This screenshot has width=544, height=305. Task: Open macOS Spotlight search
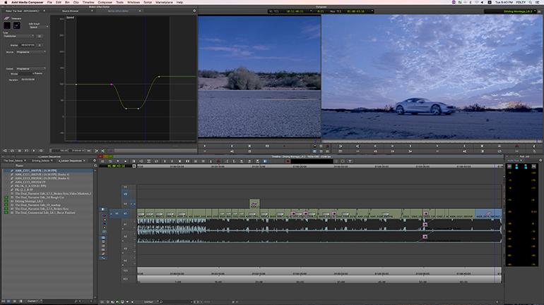tap(530, 2)
